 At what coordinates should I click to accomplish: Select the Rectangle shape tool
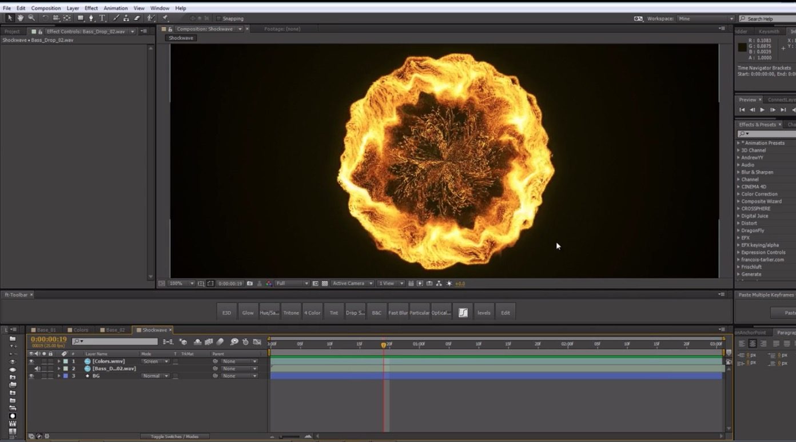click(x=81, y=18)
